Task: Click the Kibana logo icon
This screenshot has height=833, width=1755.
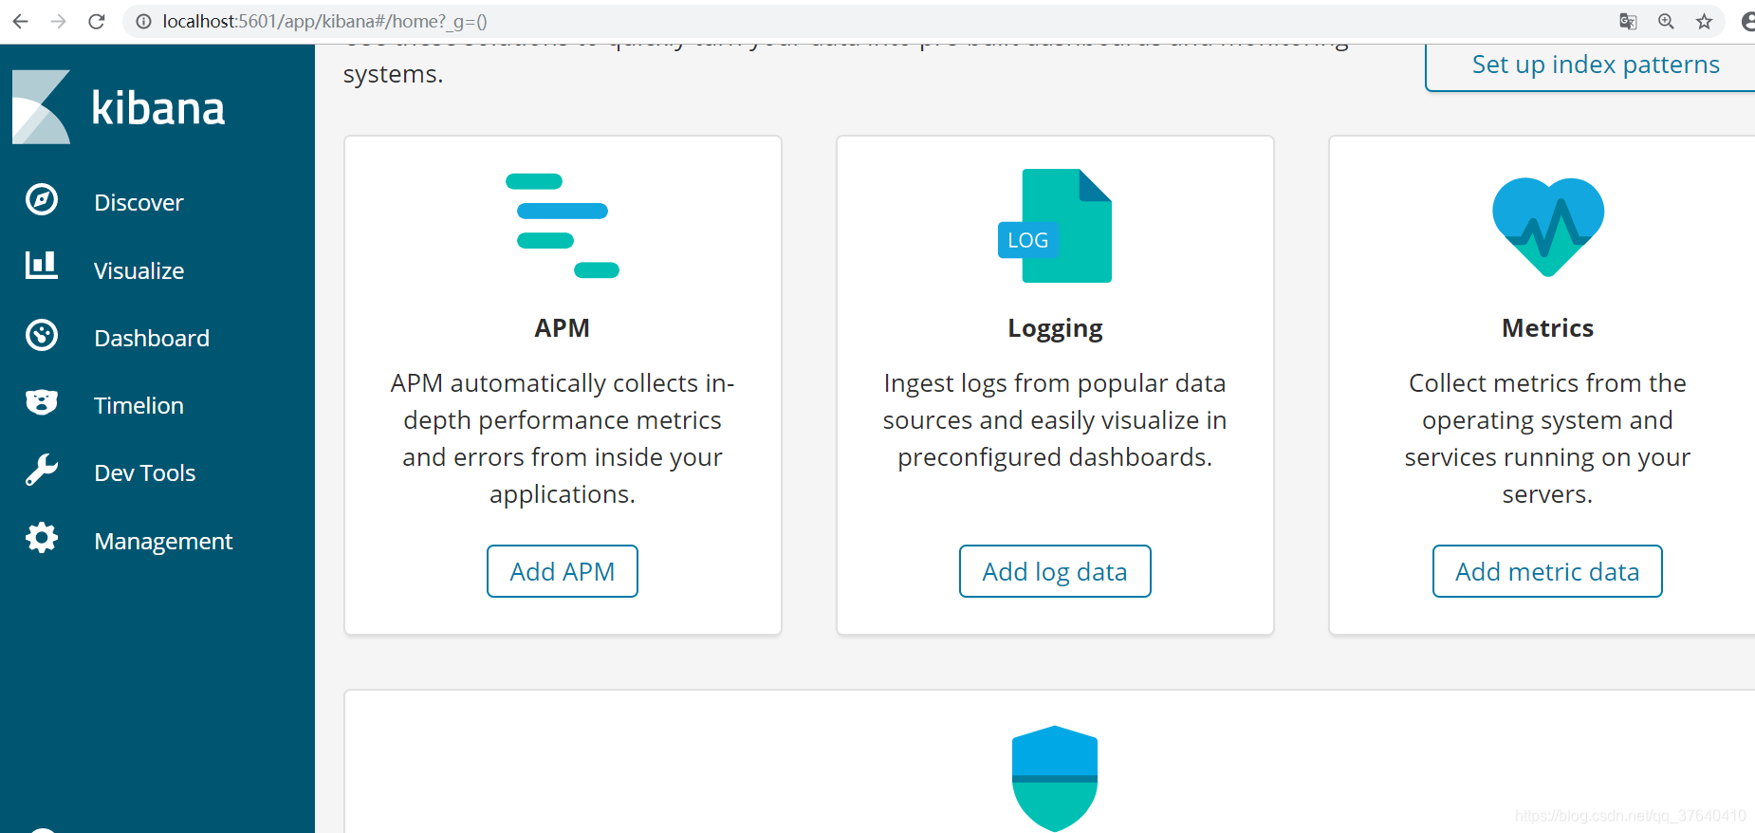Action: click(x=42, y=107)
